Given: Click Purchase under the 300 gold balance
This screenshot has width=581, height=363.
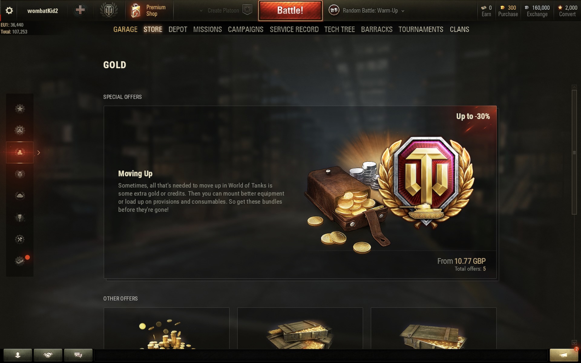Looking at the screenshot, I should pyautogui.click(x=508, y=14).
